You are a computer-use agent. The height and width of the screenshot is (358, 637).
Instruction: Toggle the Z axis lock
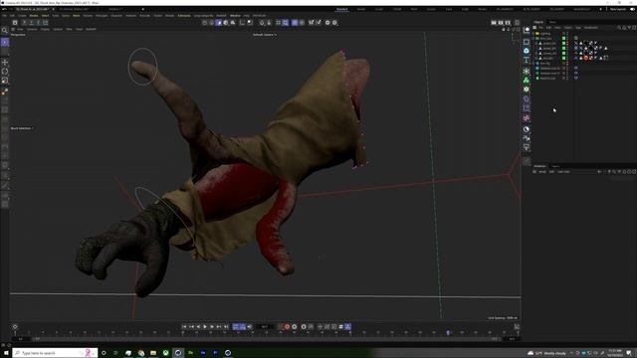[38, 22]
